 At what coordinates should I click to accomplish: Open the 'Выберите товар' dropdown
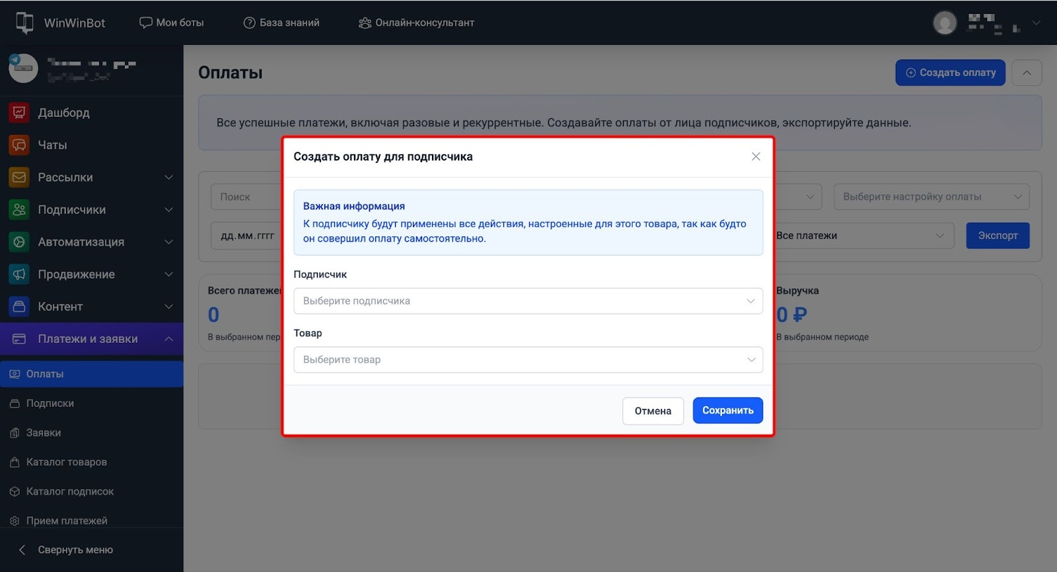pos(528,360)
